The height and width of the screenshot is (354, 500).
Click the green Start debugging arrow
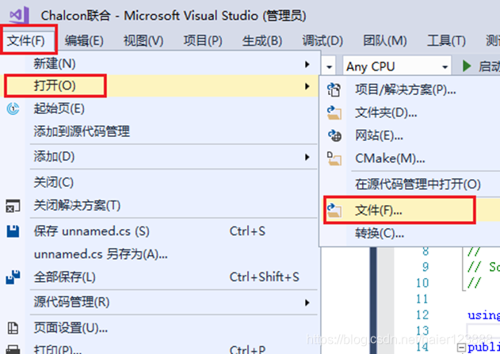pos(467,66)
